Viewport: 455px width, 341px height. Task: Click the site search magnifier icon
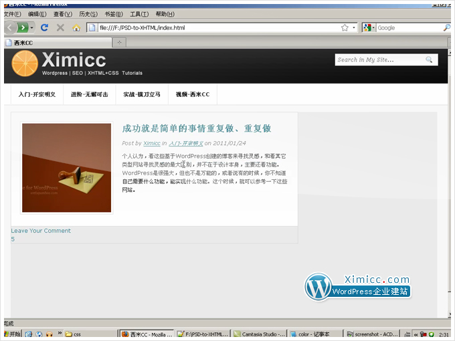coord(429,60)
